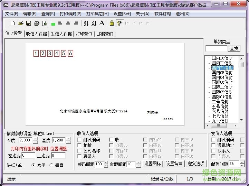Open print preview from the toolbar
249x186 pixels.
pos(45,23)
